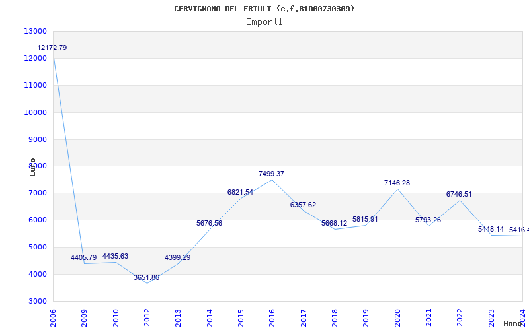Select the 6821.54 data label
Image resolution: width=529 pixels, height=330 pixels.
[x=240, y=192]
